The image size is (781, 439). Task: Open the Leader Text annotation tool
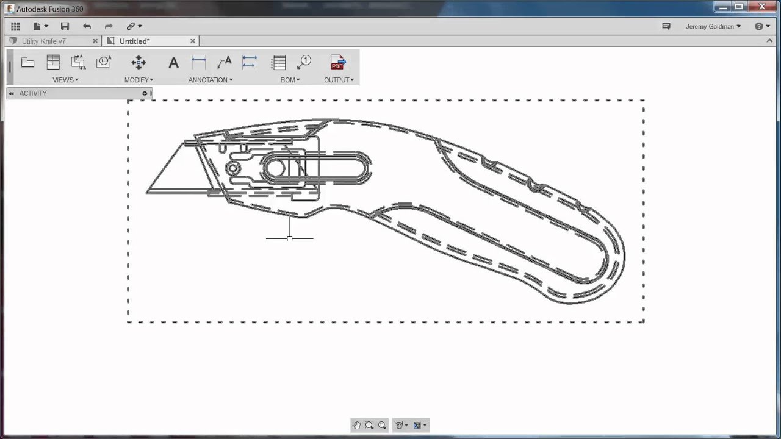pos(225,62)
